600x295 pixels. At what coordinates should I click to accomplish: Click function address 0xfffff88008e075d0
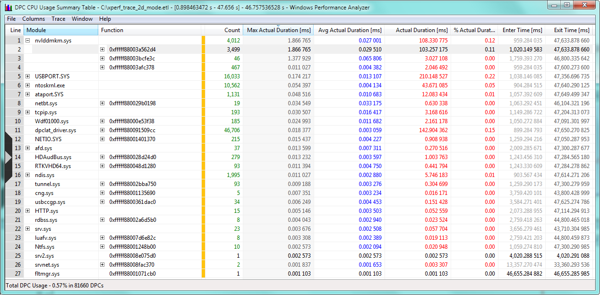point(132,256)
